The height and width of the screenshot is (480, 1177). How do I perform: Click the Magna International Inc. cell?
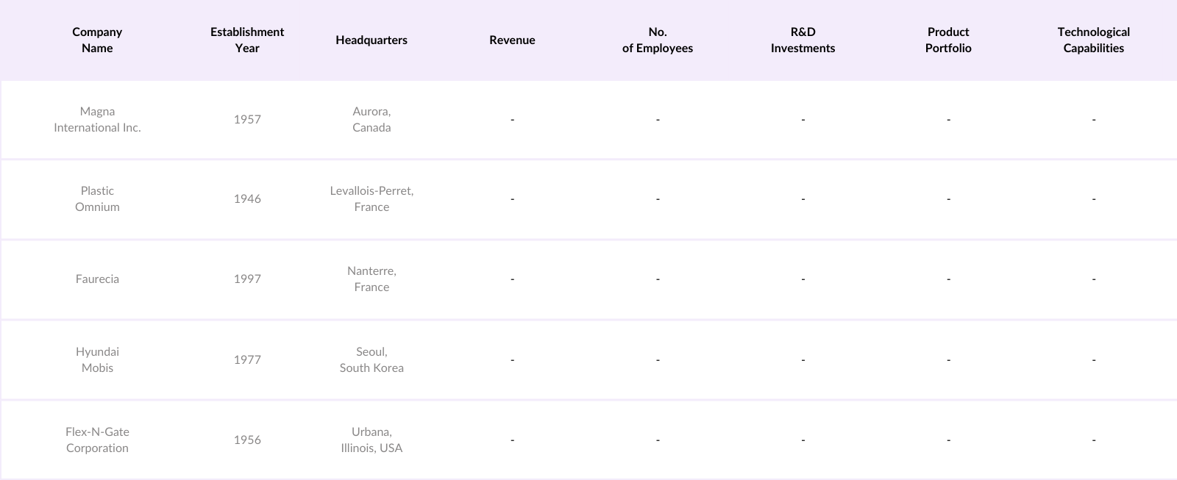coord(97,119)
